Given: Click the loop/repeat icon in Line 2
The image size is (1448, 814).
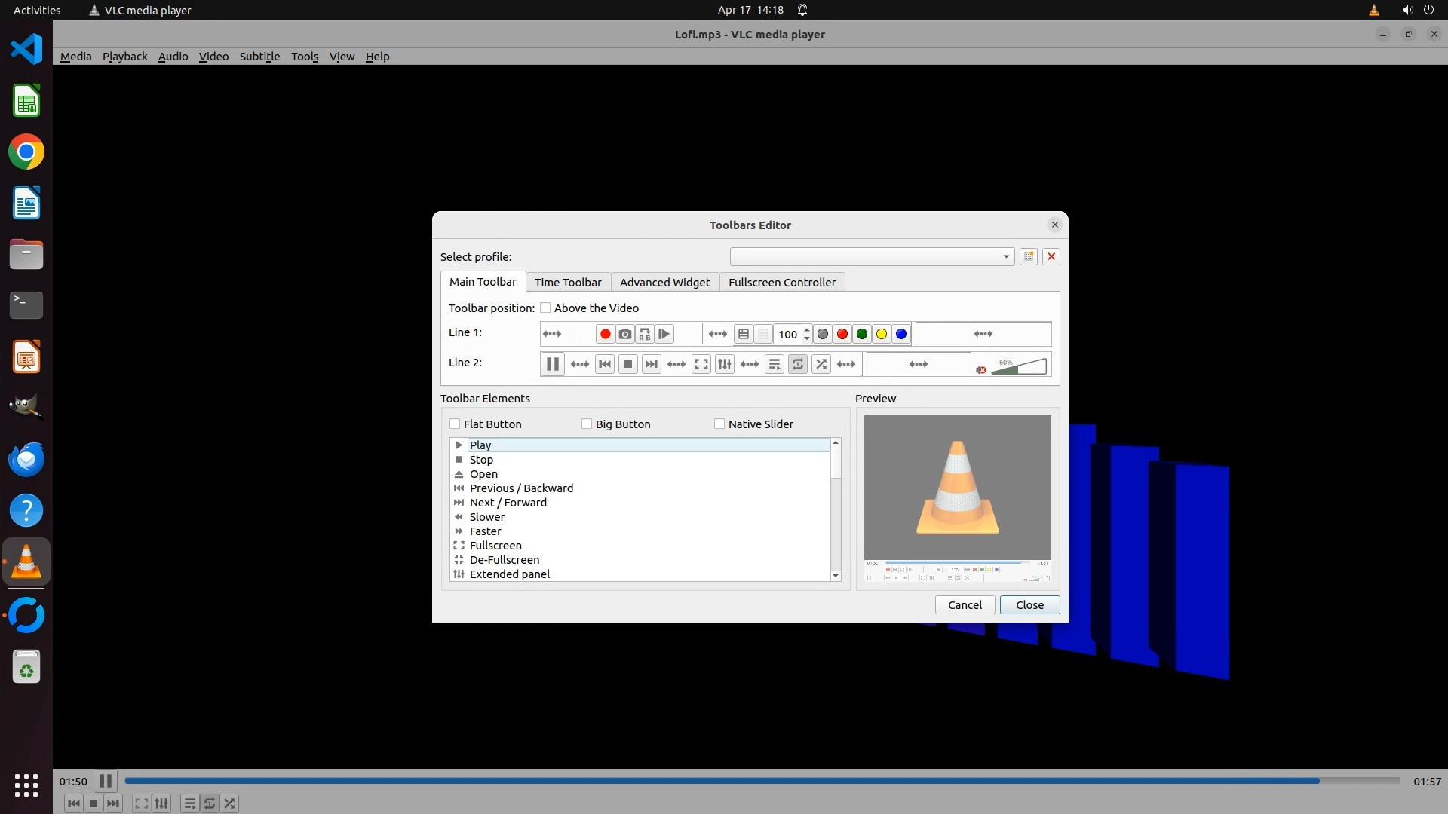Looking at the screenshot, I should click(797, 364).
